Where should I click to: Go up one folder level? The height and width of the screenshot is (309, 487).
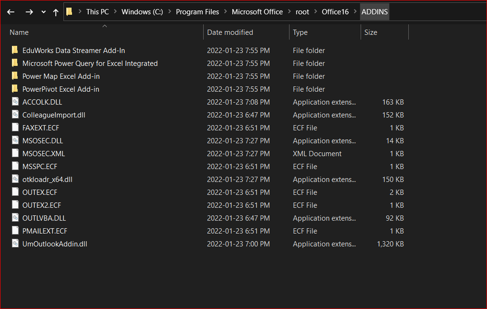(56, 12)
